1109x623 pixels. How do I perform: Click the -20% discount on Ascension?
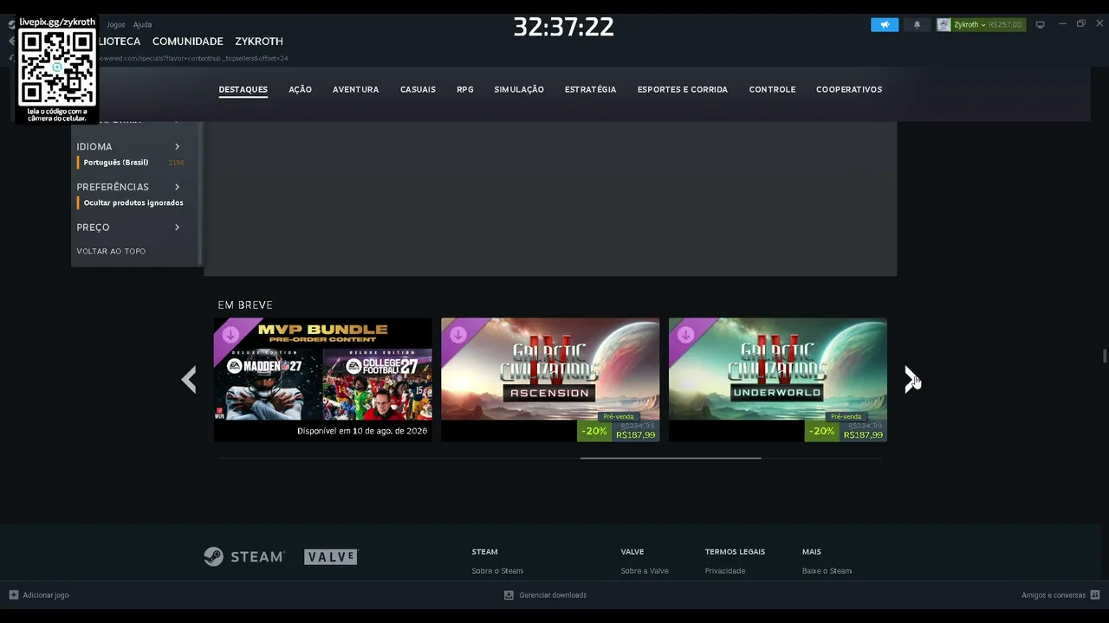tap(593, 431)
